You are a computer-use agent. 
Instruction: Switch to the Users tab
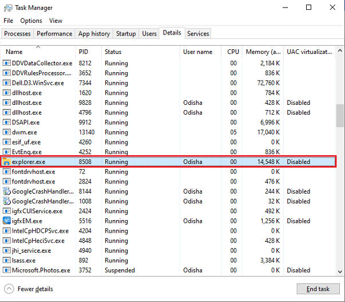tap(149, 33)
